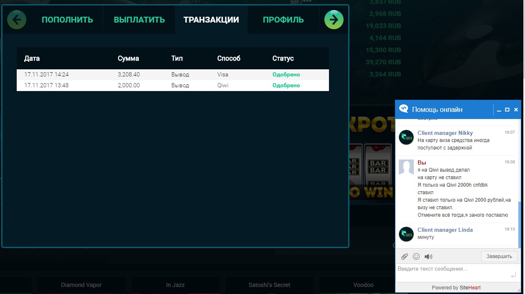Attach a file using the paperclip icon
The width and height of the screenshot is (525, 294).
pyautogui.click(x=405, y=256)
